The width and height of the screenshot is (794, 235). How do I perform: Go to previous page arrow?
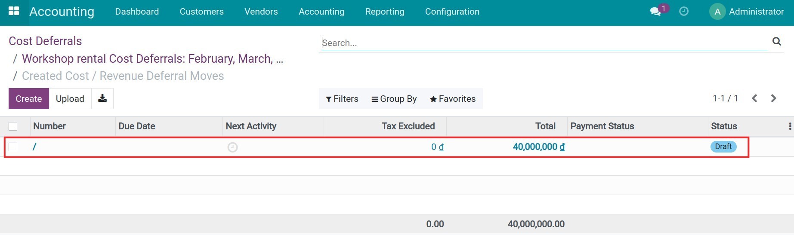pyautogui.click(x=754, y=98)
